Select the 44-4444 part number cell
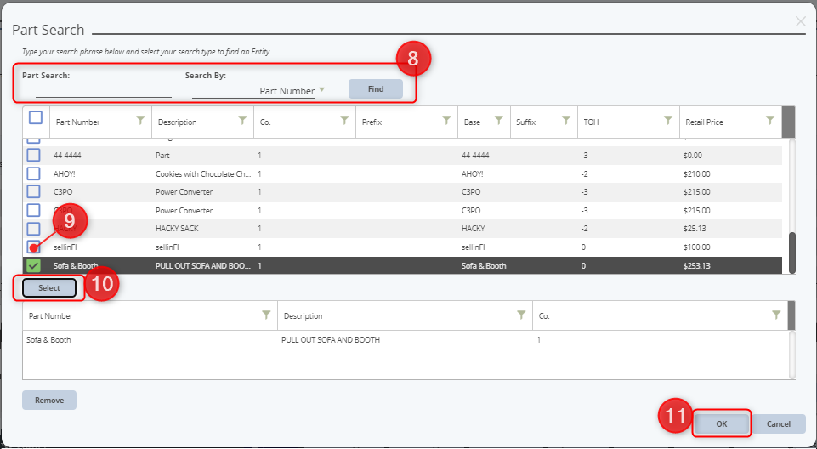 point(67,156)
